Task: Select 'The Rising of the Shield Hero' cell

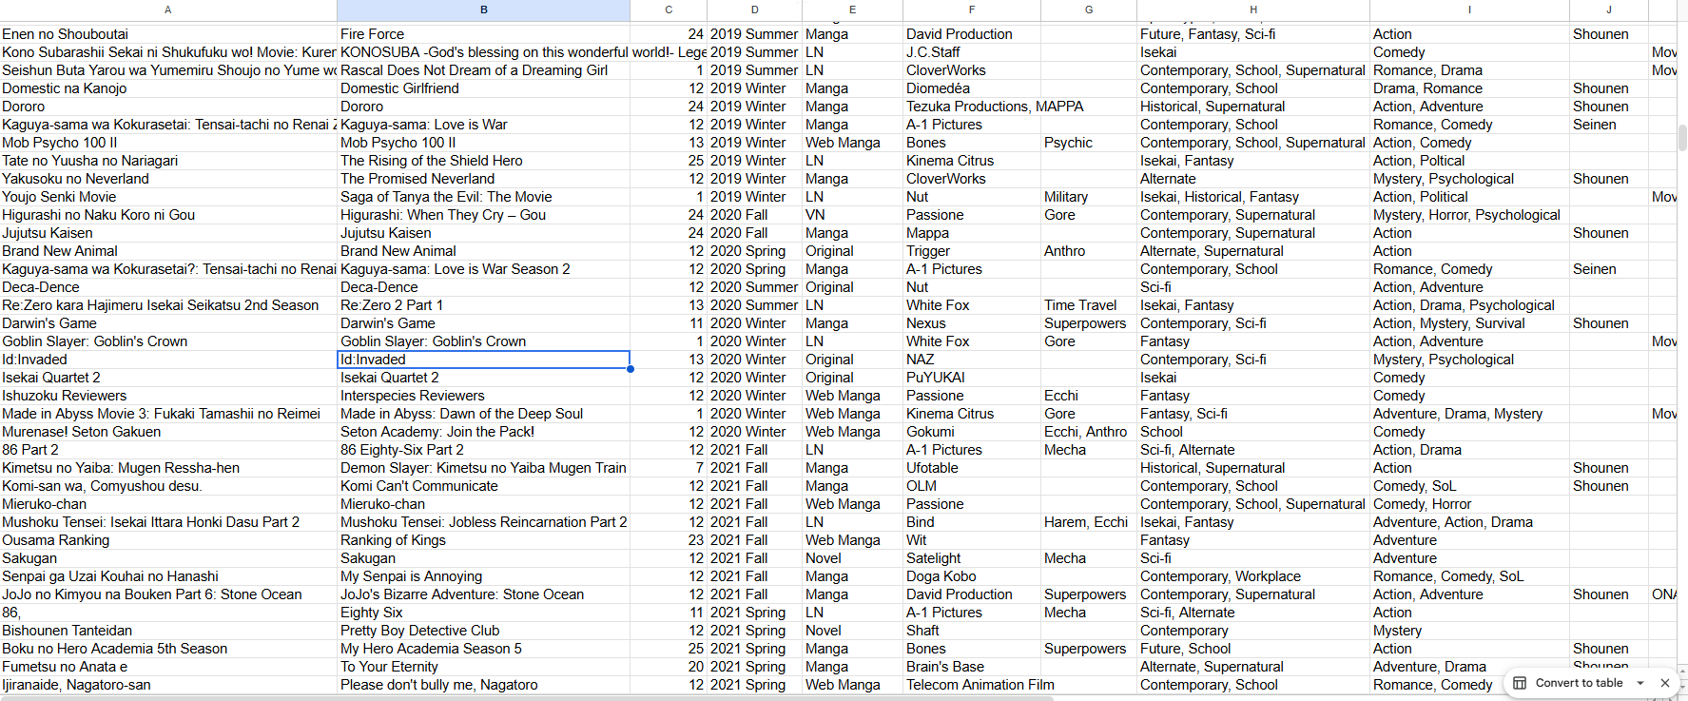Action: tap(483, 161)
